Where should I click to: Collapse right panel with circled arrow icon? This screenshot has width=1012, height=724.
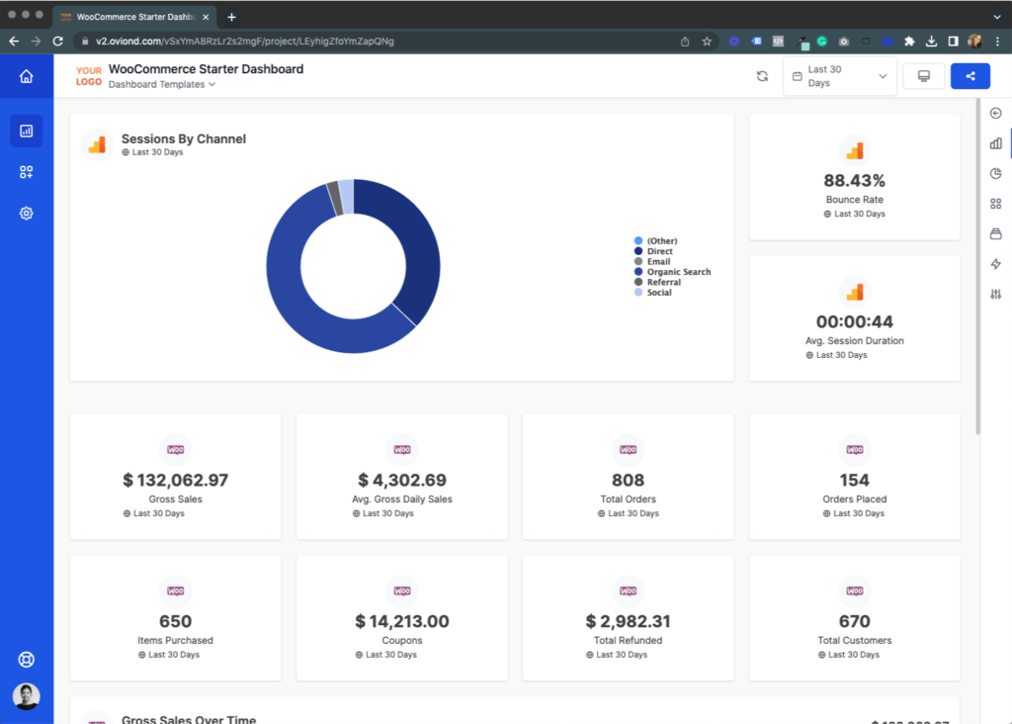[996, 113]
